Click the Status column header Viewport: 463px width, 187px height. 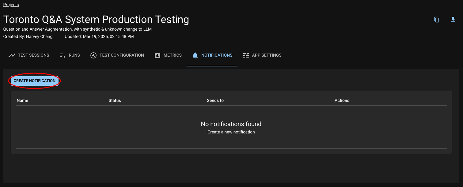click(x=115, y=100)
